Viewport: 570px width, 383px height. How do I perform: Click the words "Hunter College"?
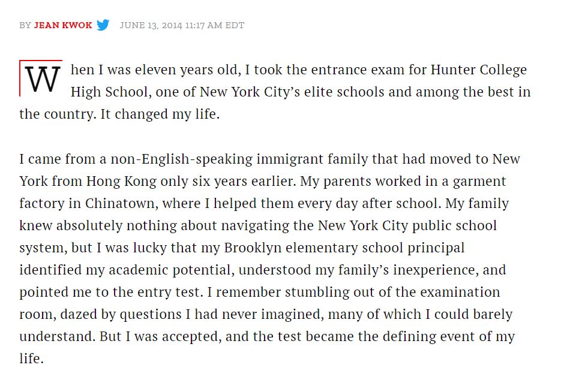tap(479, 70)
